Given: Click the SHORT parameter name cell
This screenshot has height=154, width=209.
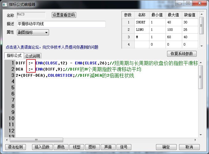Looking at the screenshot, I should 142,22.
